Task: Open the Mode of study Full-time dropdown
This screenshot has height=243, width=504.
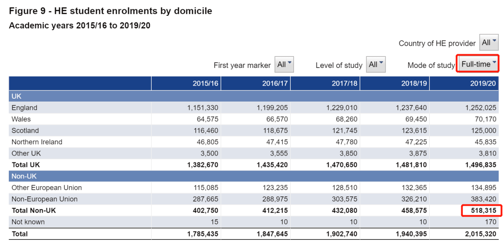Action: coord(478,64)
